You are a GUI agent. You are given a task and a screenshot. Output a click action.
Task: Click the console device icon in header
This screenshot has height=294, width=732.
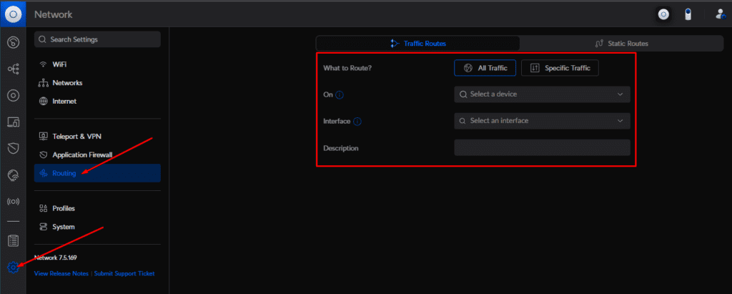[x=663, y=14]
